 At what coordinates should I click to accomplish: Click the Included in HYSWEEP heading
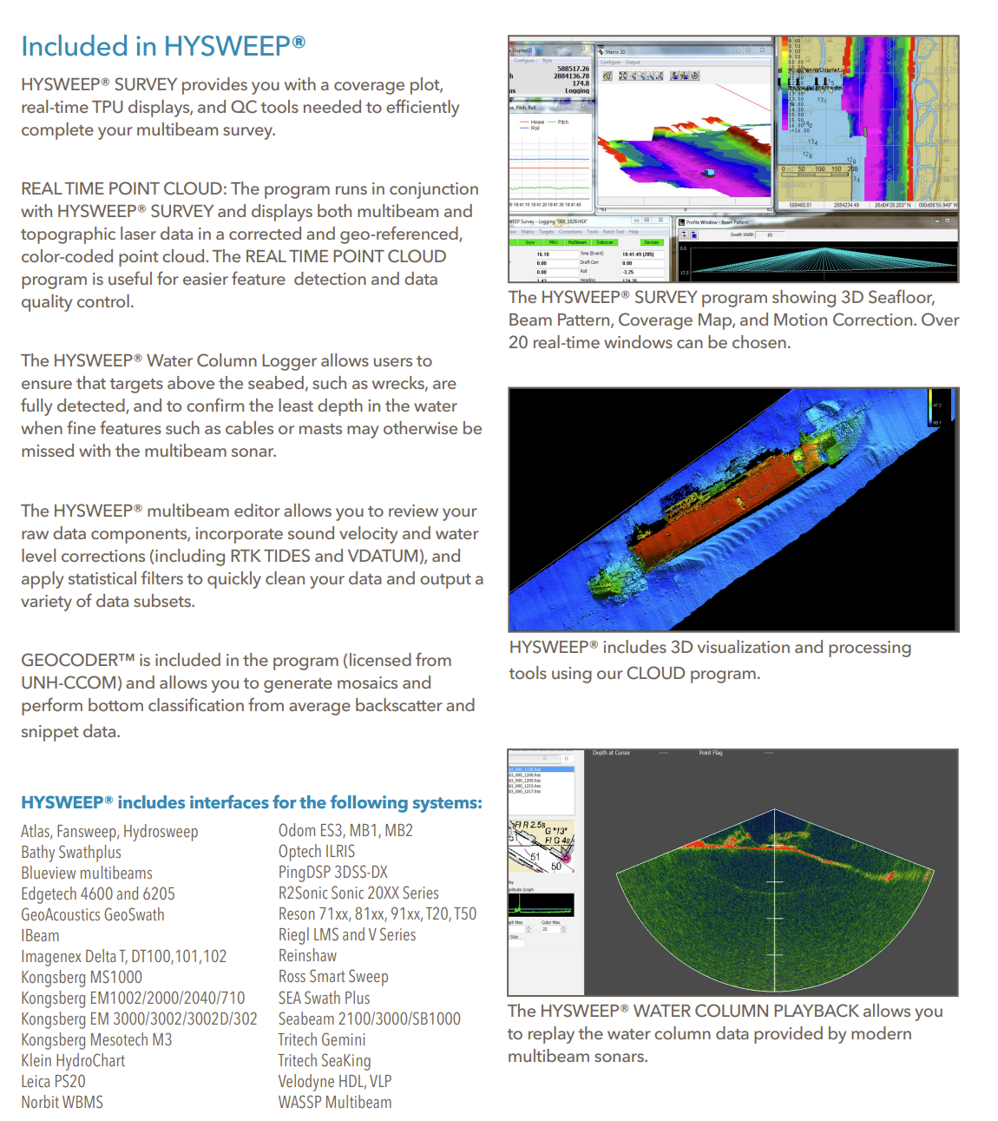pos(163,46)
